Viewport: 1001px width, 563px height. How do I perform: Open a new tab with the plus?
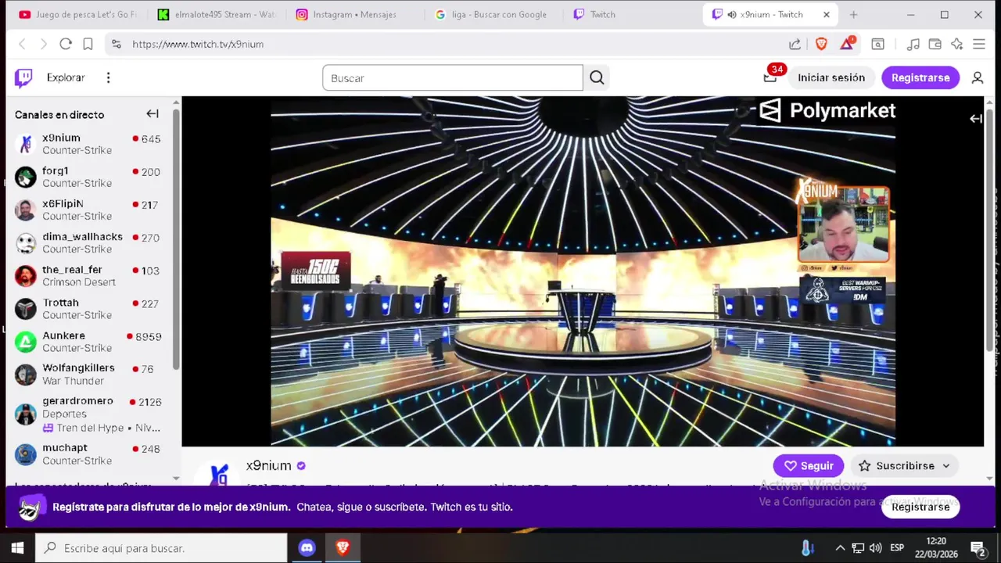tap(853, 14)
